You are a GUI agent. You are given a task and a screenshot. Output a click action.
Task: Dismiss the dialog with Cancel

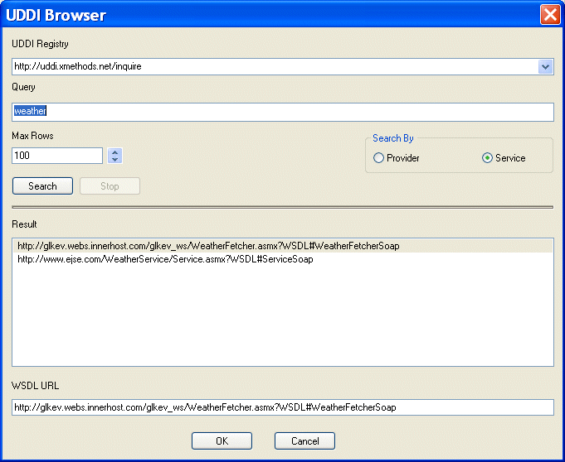(304, 441)
